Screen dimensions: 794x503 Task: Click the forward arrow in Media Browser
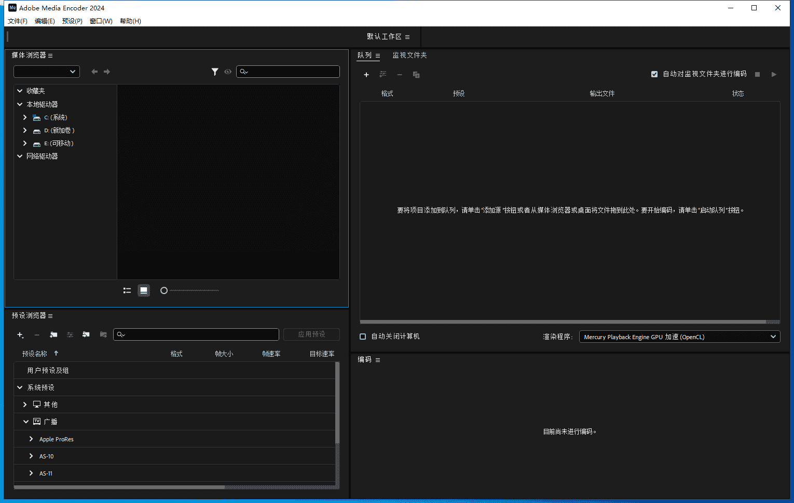pos(107,72)
